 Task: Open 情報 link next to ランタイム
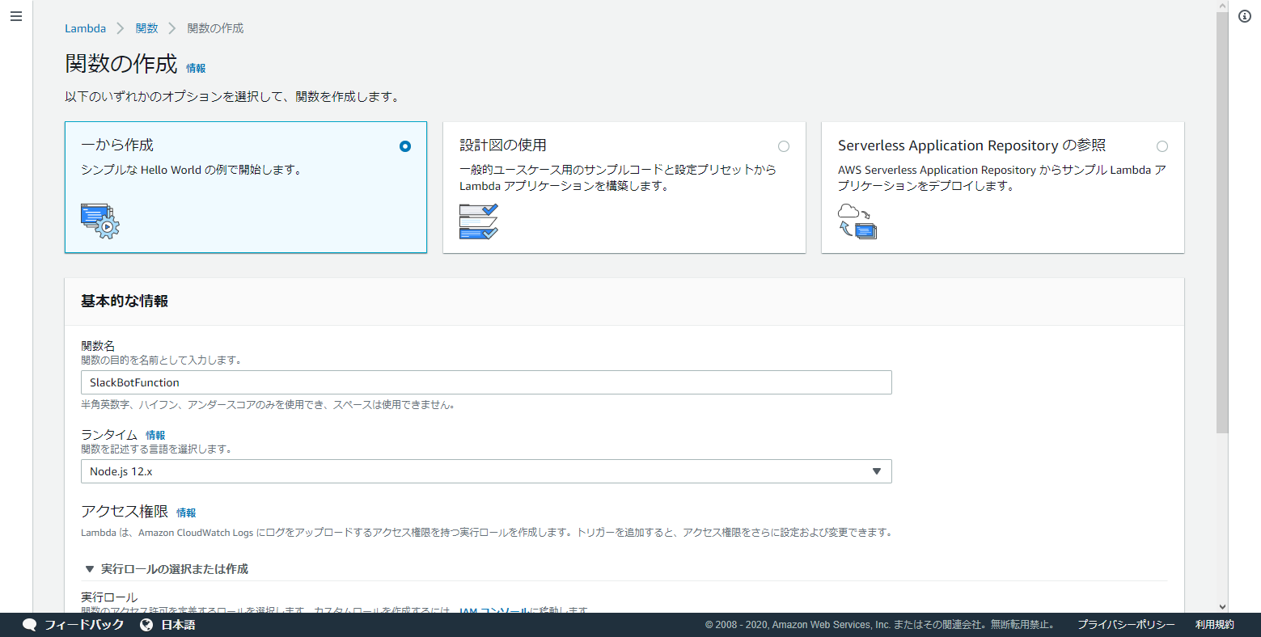155,436
